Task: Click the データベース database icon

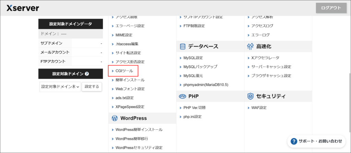Action: pyautogui.click(x=183, y=47)
